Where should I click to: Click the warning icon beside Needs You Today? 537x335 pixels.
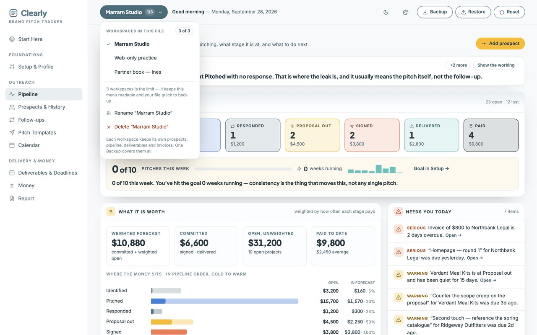coord(399,211)
